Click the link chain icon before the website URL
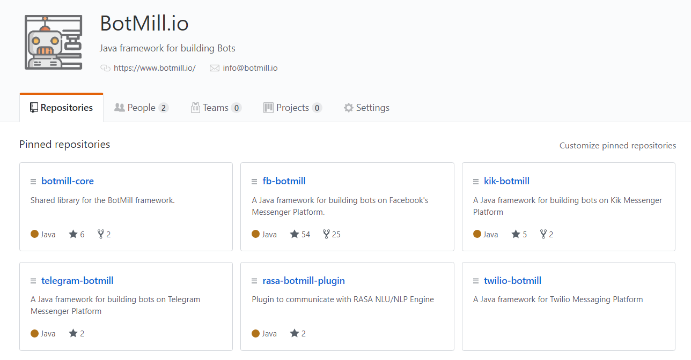The height and width of the screenshot is (360, 691). click(104, 68)
